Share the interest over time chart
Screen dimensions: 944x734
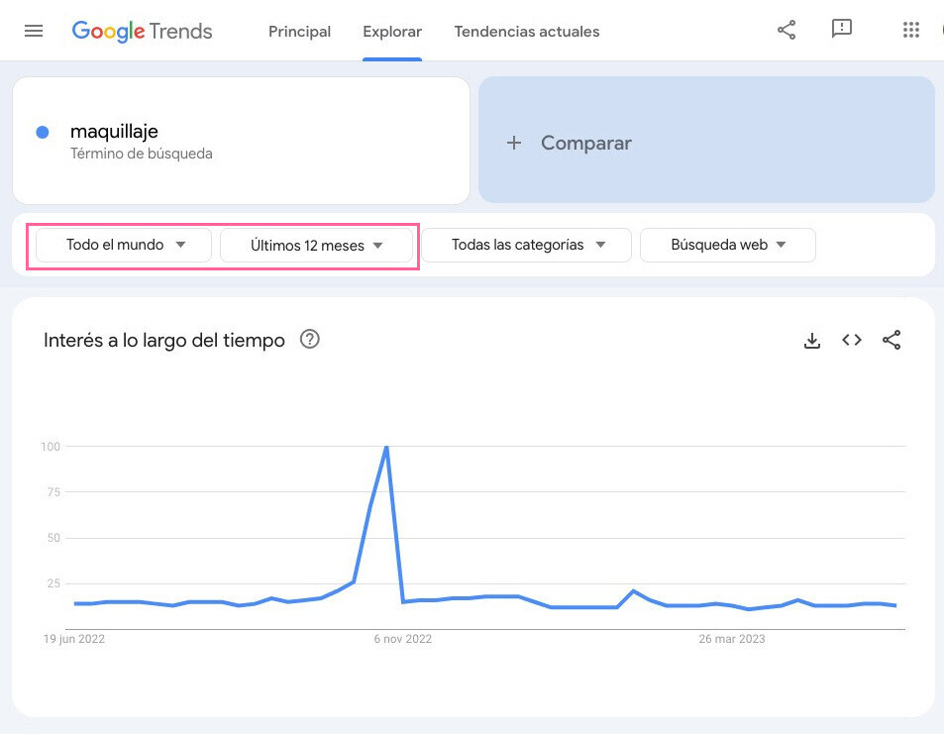891,340
